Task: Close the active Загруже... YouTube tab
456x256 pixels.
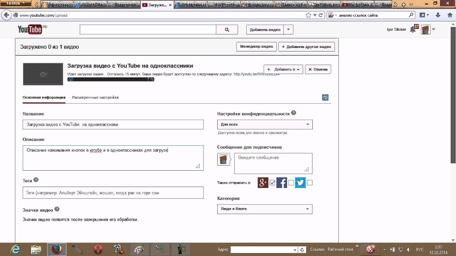Action: point(170,5)
